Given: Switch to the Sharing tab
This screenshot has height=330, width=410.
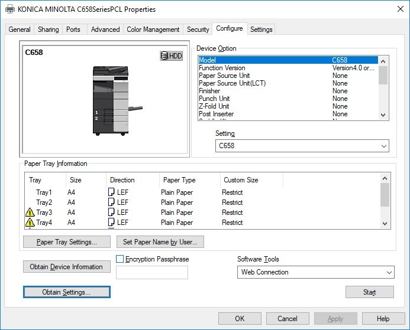Looking at the screenshot, I should click(x=48, y=29).
